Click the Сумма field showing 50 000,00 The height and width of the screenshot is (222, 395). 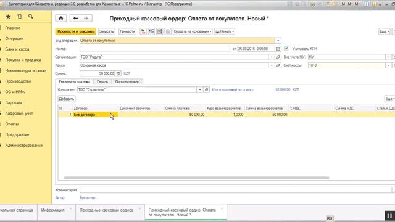pos(98,73)
